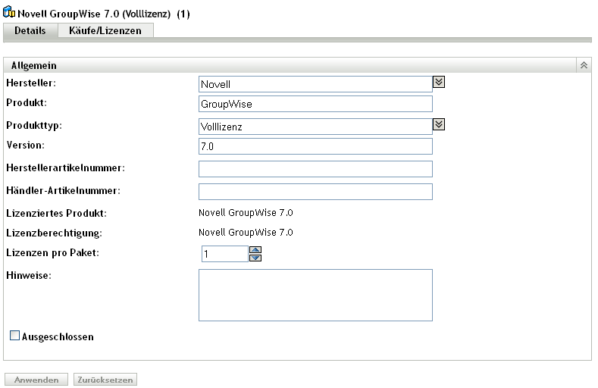The image size is (598, 388).
Task: Click into the Produkt field
Action: coord(315,104)
